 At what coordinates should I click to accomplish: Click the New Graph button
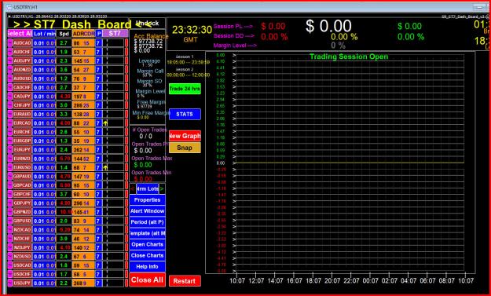(x=185, y=136)
